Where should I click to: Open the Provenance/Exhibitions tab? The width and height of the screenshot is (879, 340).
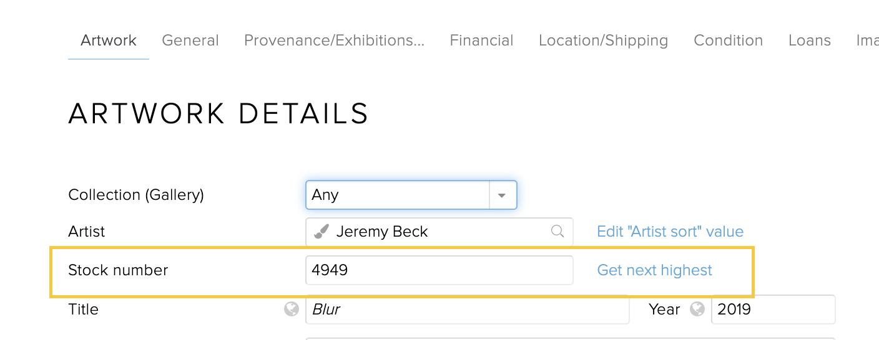(x=335, y=40)
